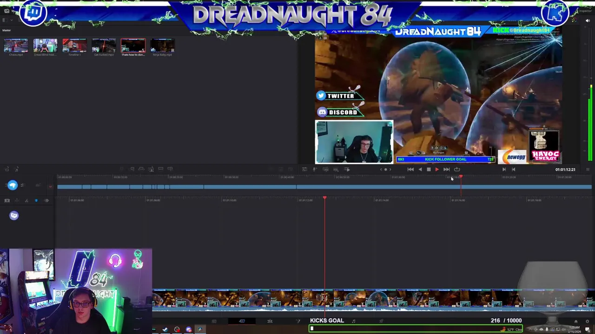Click the Place On Top edit icon

click(161, 169)
